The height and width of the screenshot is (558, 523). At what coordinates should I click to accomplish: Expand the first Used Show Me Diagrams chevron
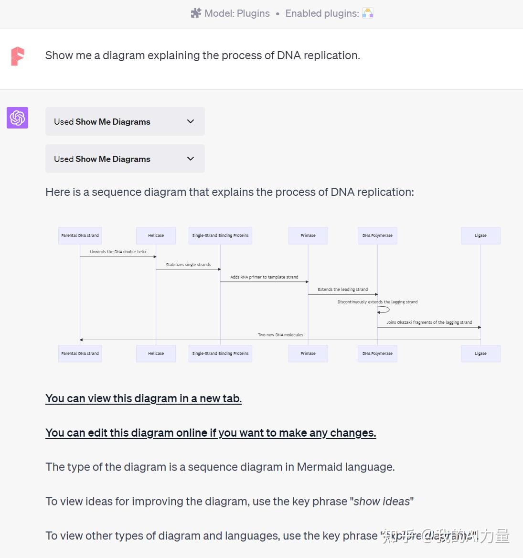tap(191, 121)
